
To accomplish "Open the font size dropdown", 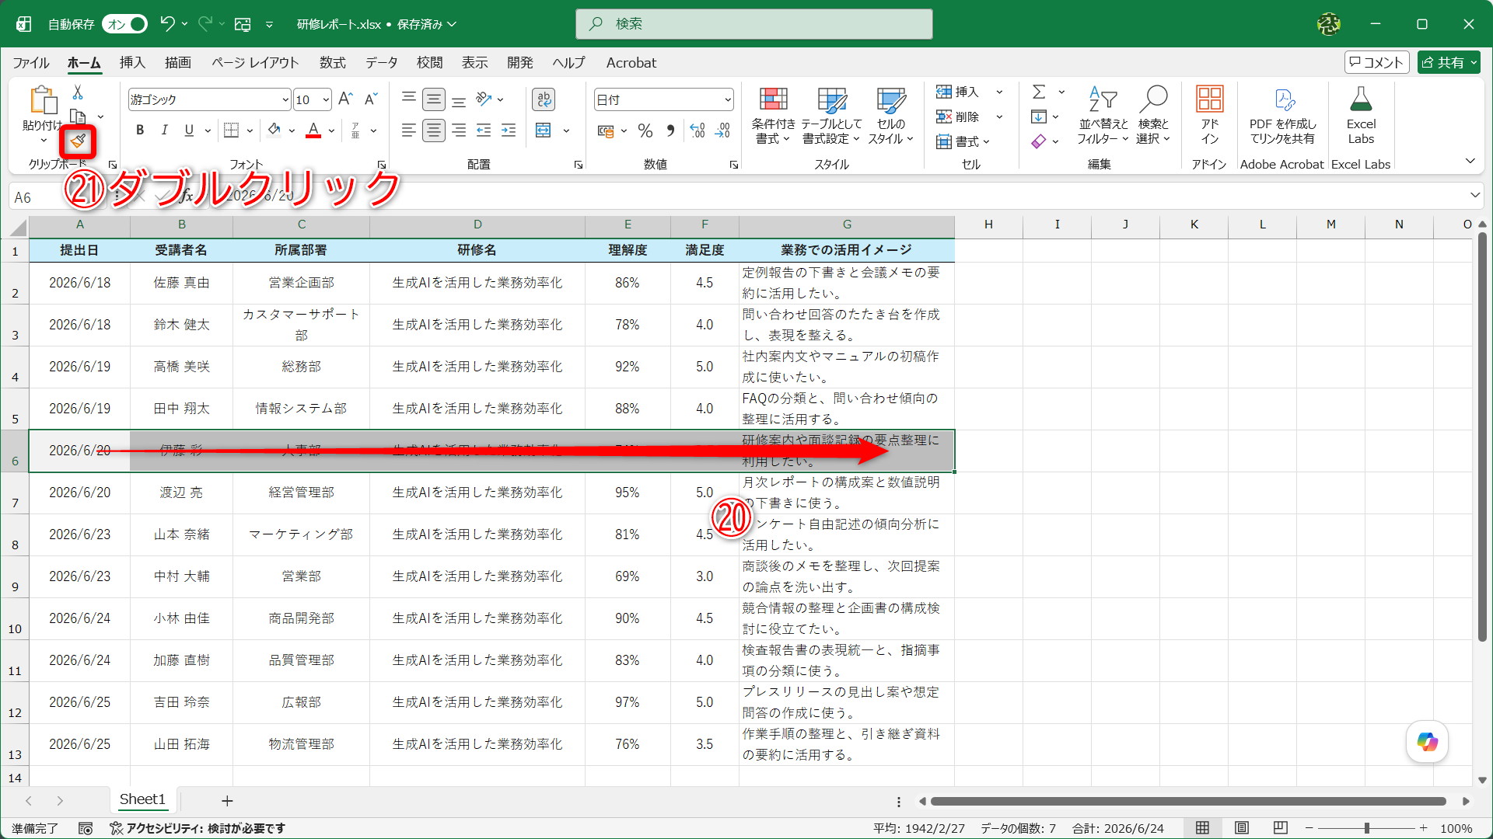I will pyautogui.click(x=326, y=99).
